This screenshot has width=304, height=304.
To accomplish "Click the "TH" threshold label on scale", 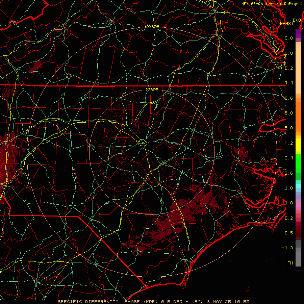I will [290, 263].
